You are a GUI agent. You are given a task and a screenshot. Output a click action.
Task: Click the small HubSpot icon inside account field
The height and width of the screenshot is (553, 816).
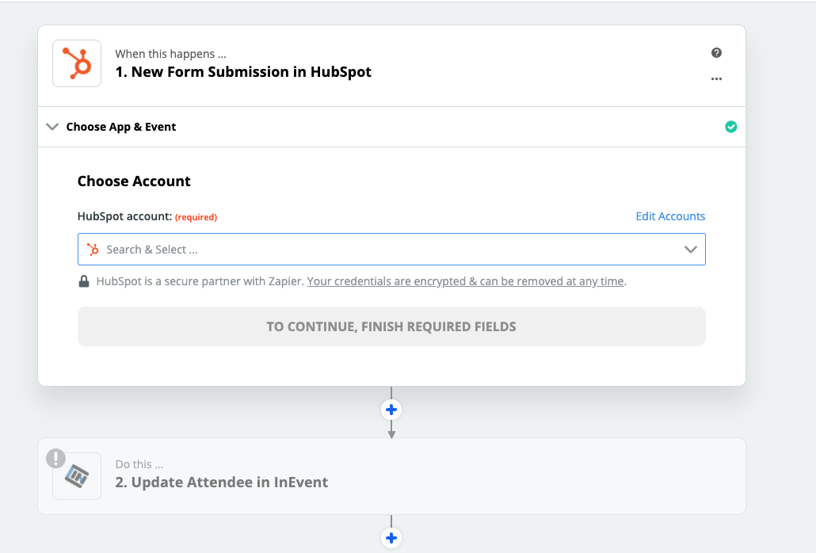pyautogui.click(x=93, y=250)
